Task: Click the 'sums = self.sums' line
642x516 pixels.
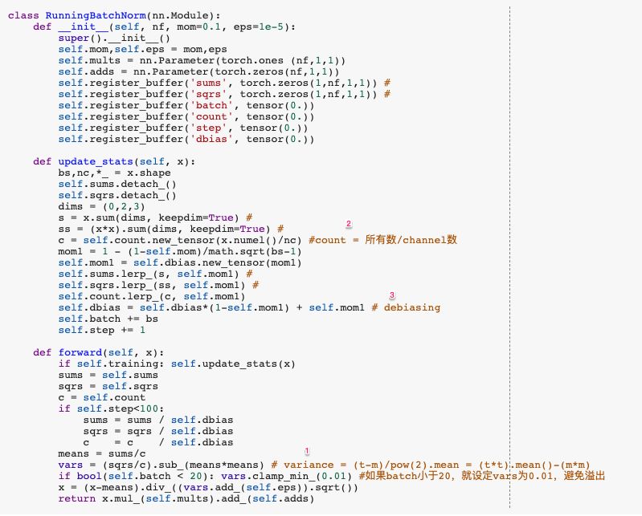Action: (x=108, y=376)
